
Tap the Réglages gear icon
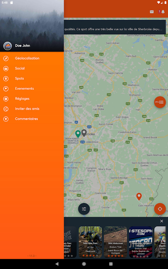click(6, 99)
